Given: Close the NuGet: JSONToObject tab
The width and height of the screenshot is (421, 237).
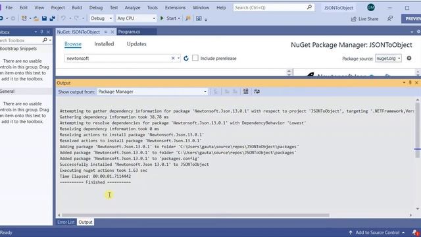Looking at the screenshot, I should (112, 32).
